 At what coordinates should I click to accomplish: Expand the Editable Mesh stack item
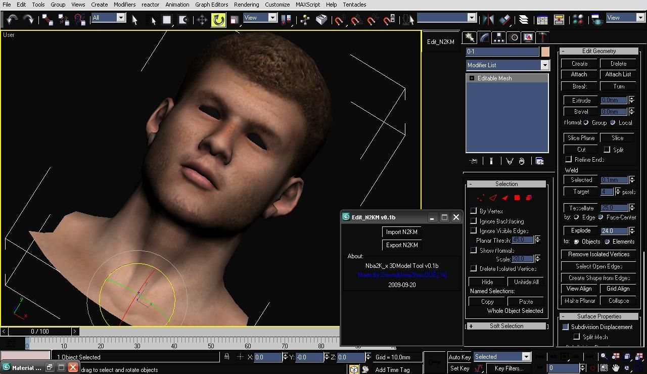click(472, 78)
